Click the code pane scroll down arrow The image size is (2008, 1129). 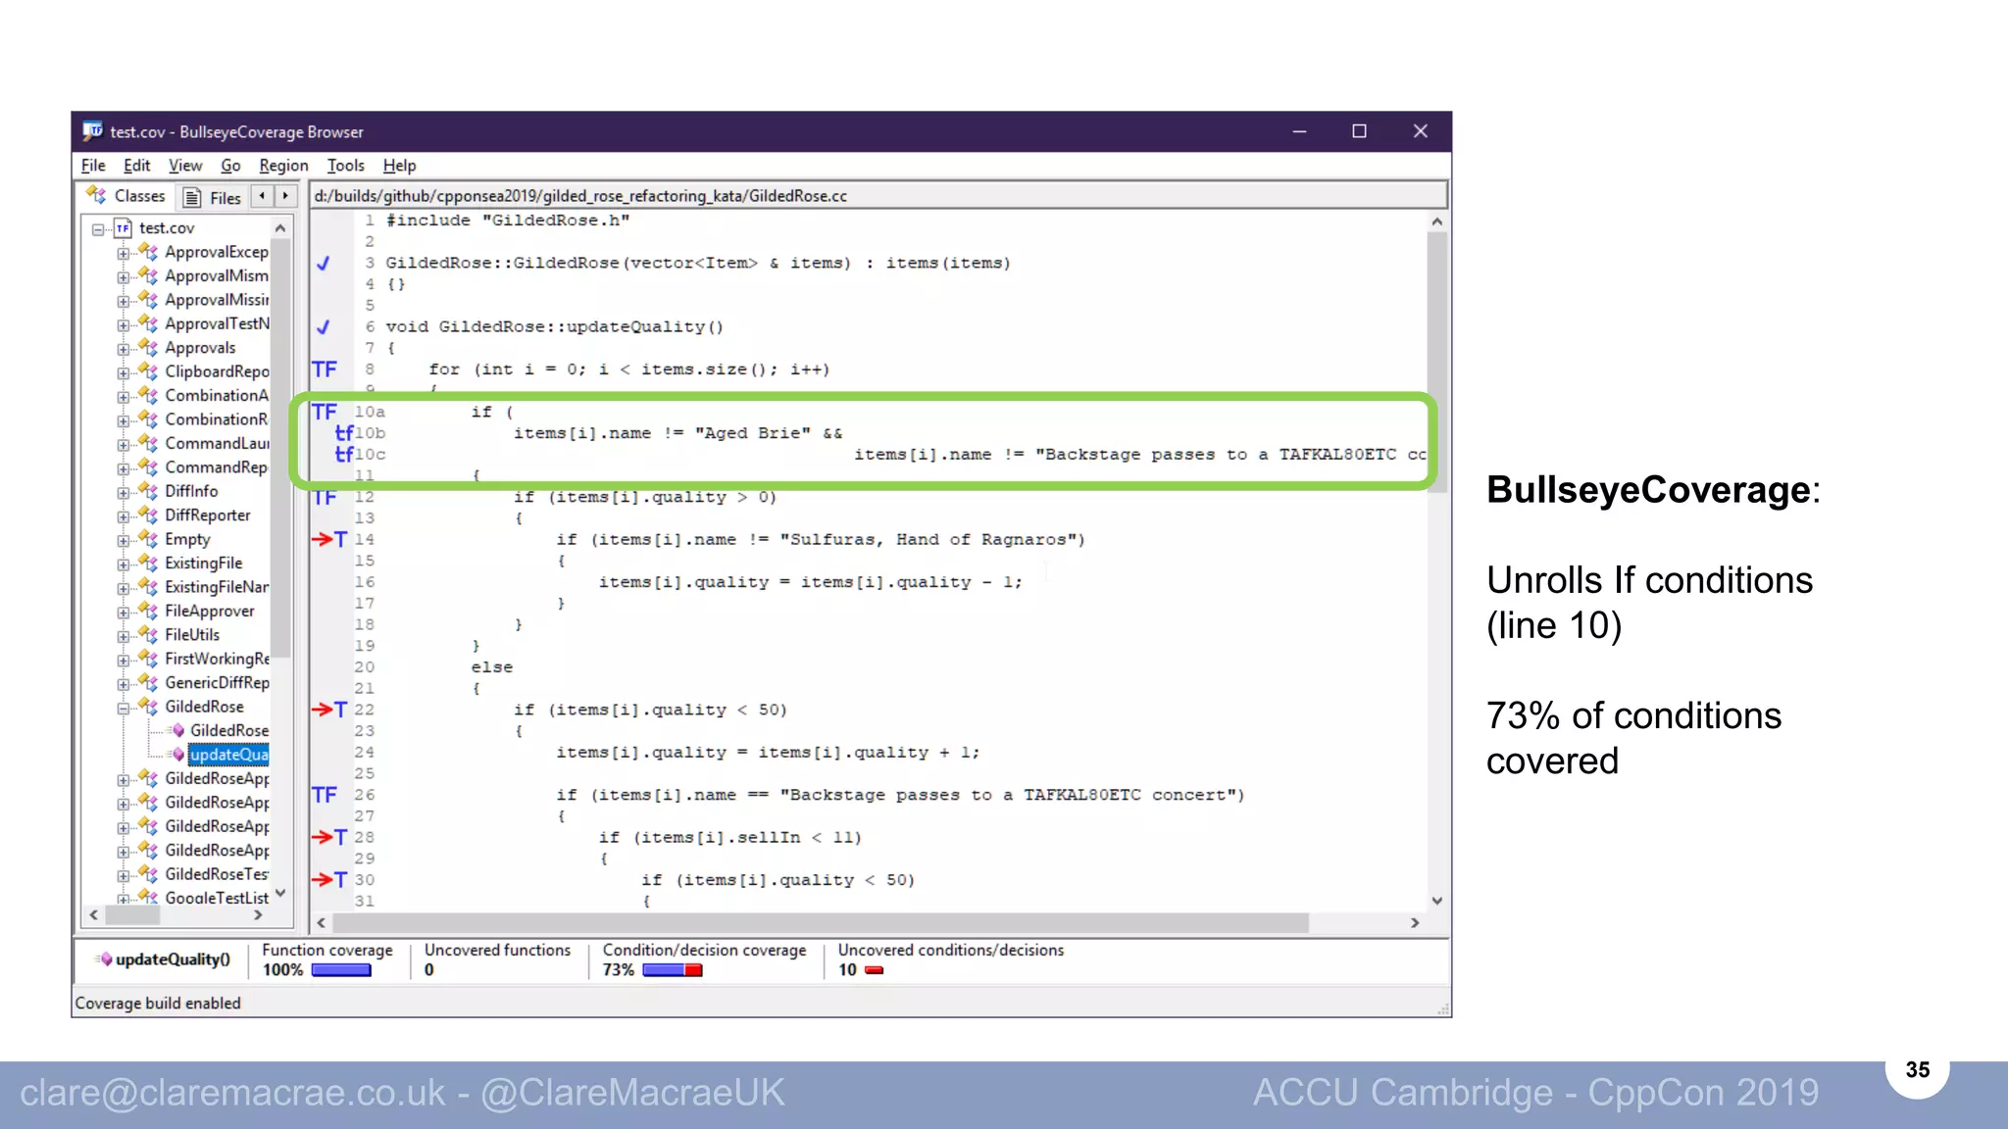click(x=1436, y=901)
